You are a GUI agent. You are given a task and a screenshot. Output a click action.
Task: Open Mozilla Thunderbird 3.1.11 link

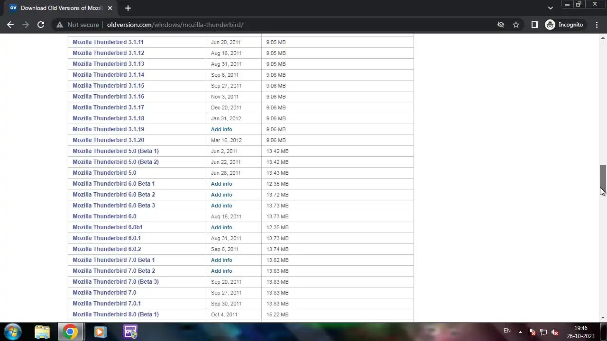[108, 42]
